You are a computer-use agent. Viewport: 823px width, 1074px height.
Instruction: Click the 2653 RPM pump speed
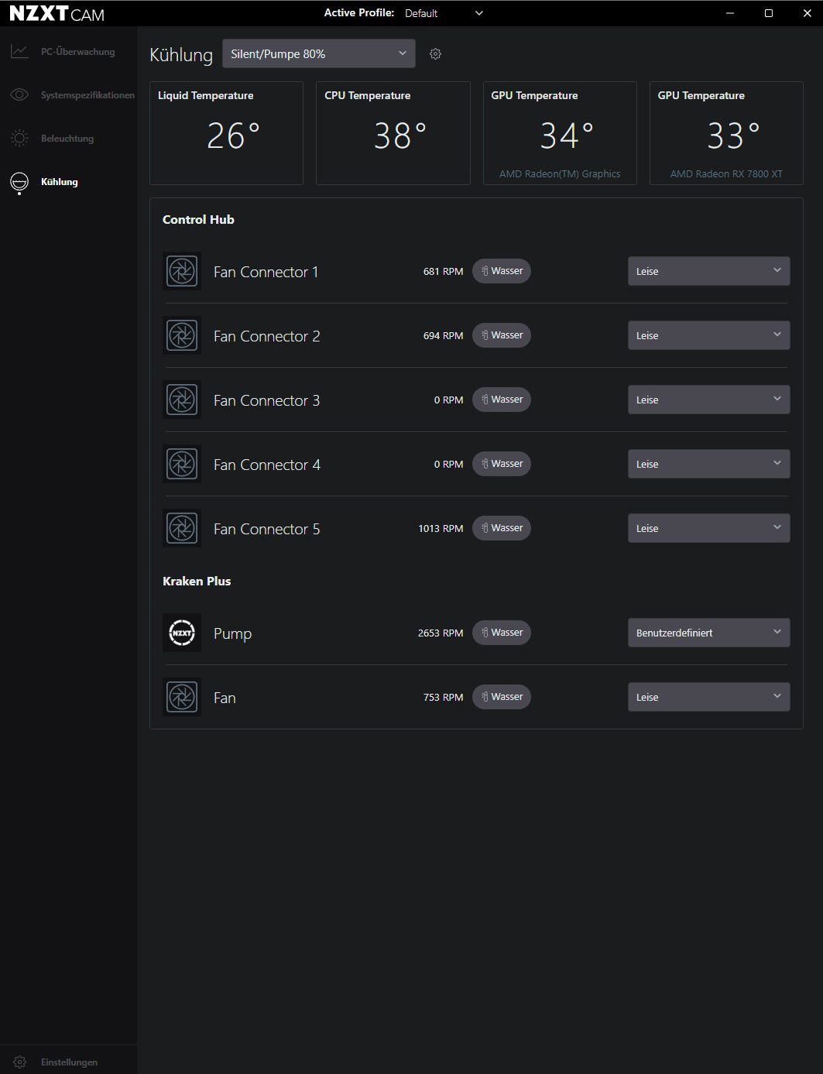(x=441, y=633)
